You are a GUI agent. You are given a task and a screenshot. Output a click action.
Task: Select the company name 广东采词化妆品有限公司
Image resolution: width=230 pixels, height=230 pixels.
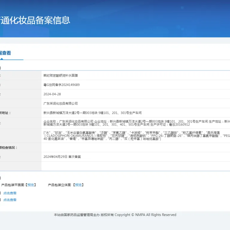(x=60, y=104)
